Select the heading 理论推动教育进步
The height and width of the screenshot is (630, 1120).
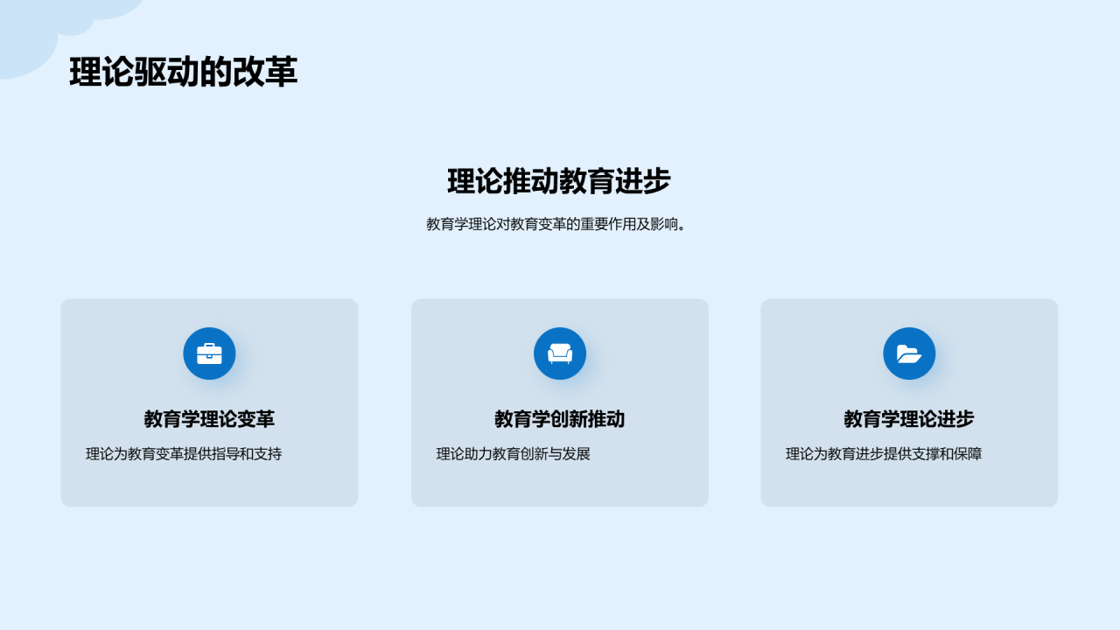click(x=559, y=181)
